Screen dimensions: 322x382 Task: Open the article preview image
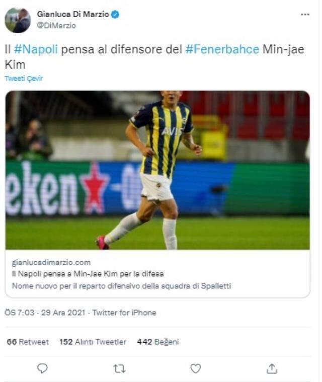[x=157, y=170]
